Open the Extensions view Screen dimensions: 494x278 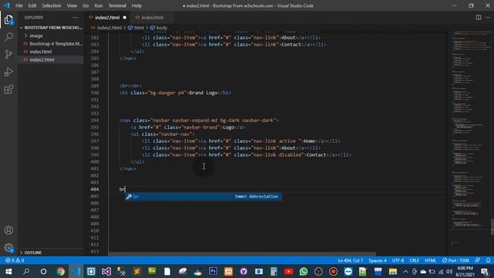8,90
